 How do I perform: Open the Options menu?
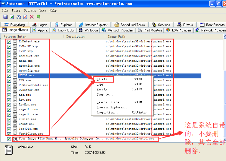click(30, 11)
